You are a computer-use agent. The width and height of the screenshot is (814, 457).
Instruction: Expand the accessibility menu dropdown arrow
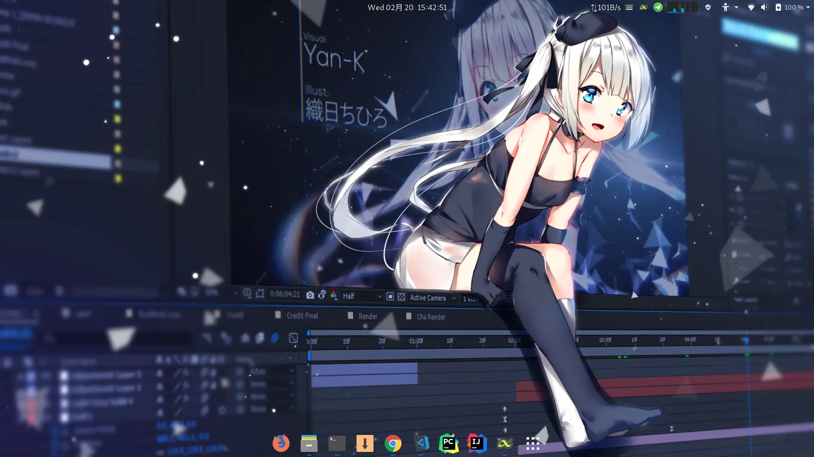[736, 7]
